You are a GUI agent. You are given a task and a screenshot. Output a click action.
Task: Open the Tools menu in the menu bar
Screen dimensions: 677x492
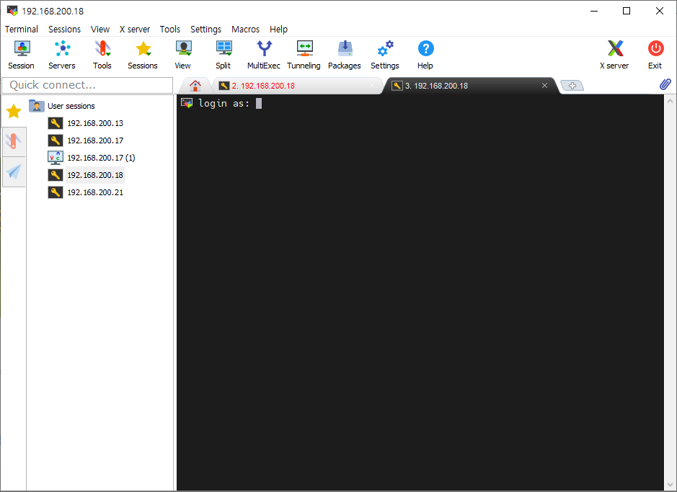(170, 30)
